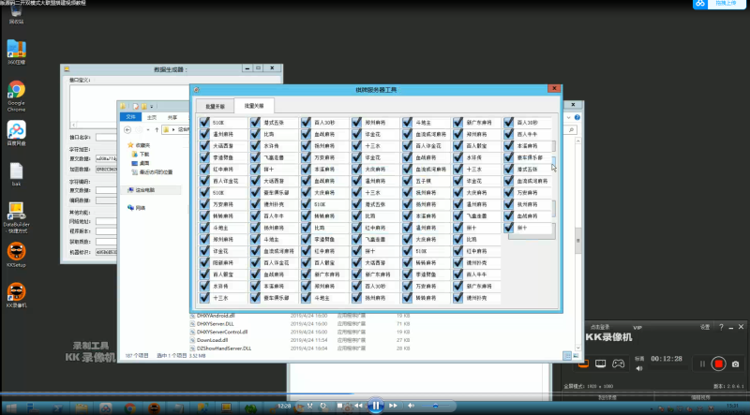
Task: Uncheck the 郑州麻将 checkbox in the top row
Action: click(356, 123)
